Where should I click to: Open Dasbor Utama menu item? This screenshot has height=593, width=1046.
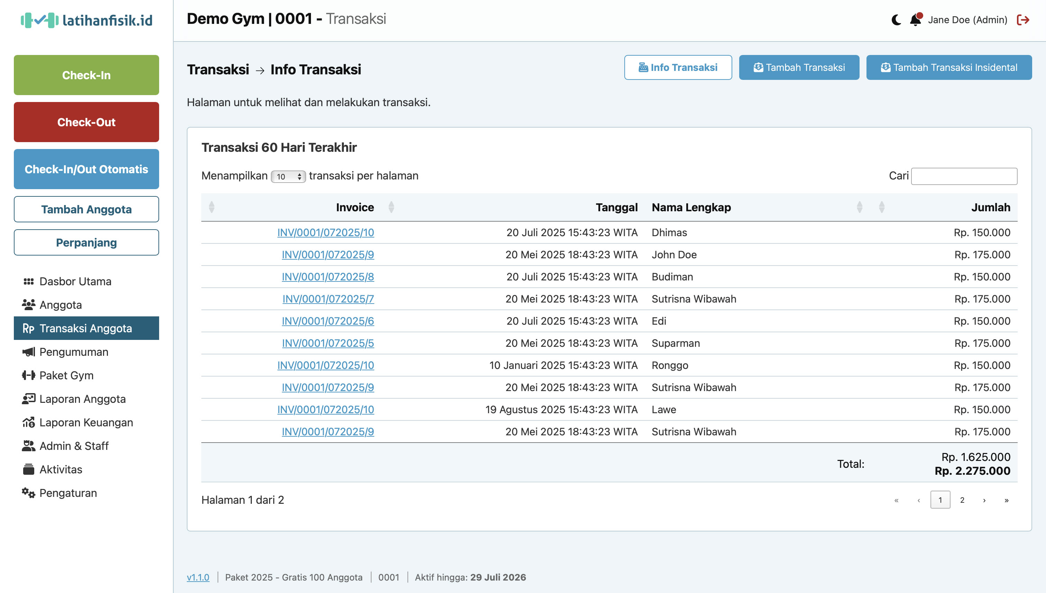75,281
